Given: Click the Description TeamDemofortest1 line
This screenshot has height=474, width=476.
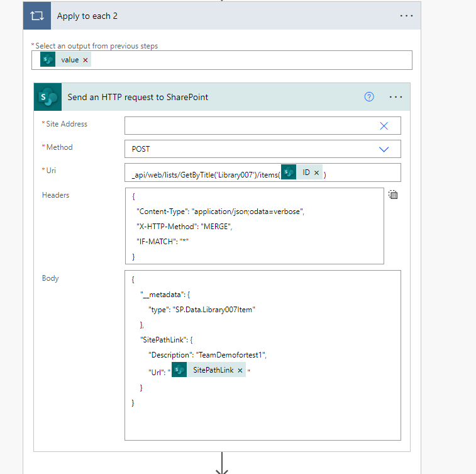Looking at the screenshot, I should point(208,355).
